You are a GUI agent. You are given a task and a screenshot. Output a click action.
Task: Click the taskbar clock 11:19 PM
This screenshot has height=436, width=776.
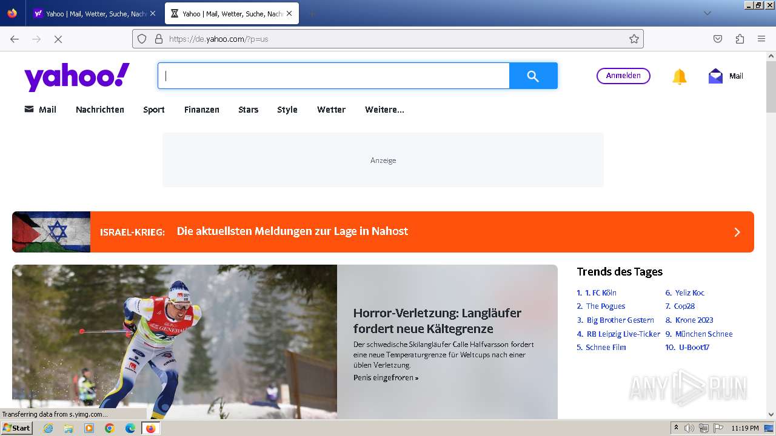coord(745,428)
